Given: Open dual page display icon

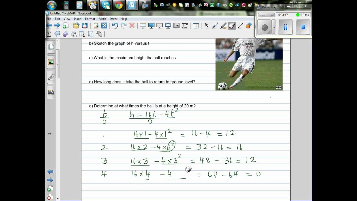Looking at the screenshot, I should [x=168, y=26].
